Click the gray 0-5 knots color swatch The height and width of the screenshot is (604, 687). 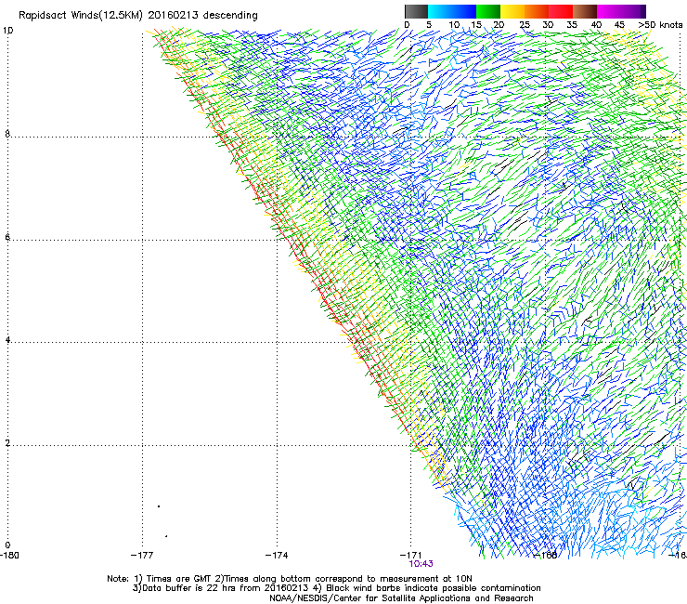coord(416,11)
